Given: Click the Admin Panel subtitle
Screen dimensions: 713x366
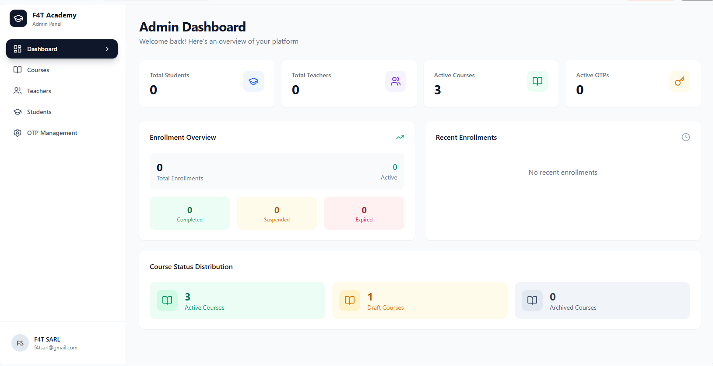Looking at the screenshot, I should coord(47,24).
